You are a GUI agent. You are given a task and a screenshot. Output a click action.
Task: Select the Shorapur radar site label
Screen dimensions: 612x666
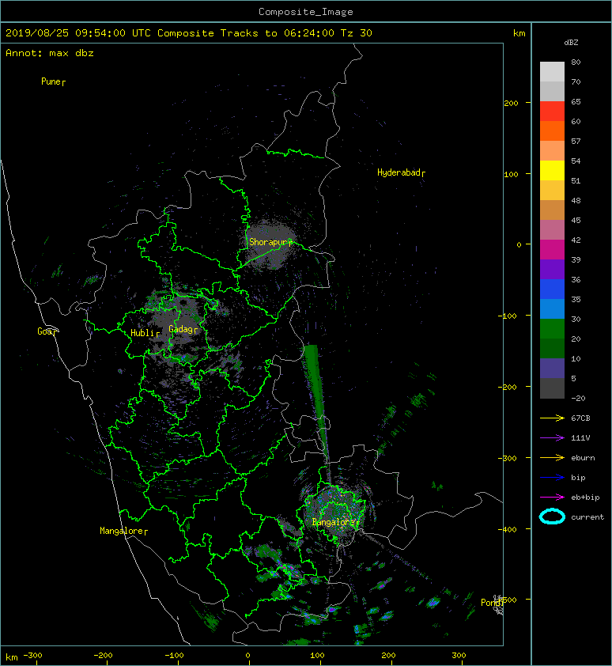(x=270, y=242)
